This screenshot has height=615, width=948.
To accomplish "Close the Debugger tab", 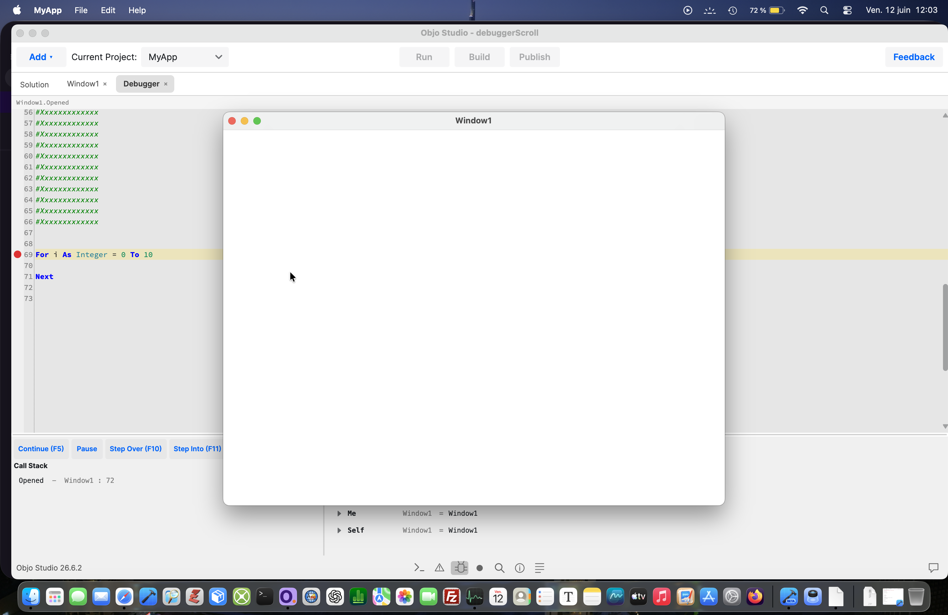I will click(166, 84).
